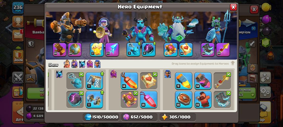
Task: Select checked Healing Tome in Warden inventory
Action: [x=149, y=81]
